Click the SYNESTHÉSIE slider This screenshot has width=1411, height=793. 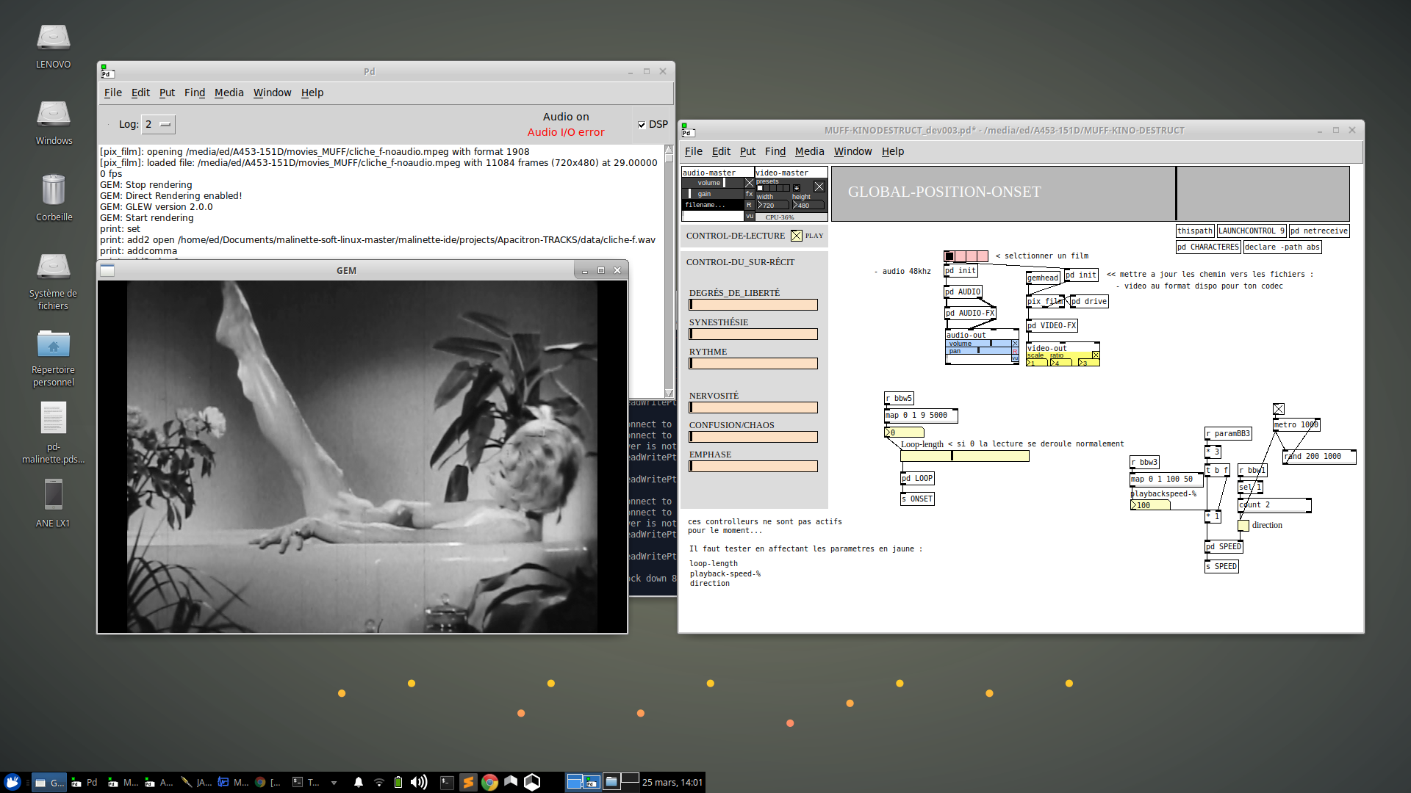point(753,334)
